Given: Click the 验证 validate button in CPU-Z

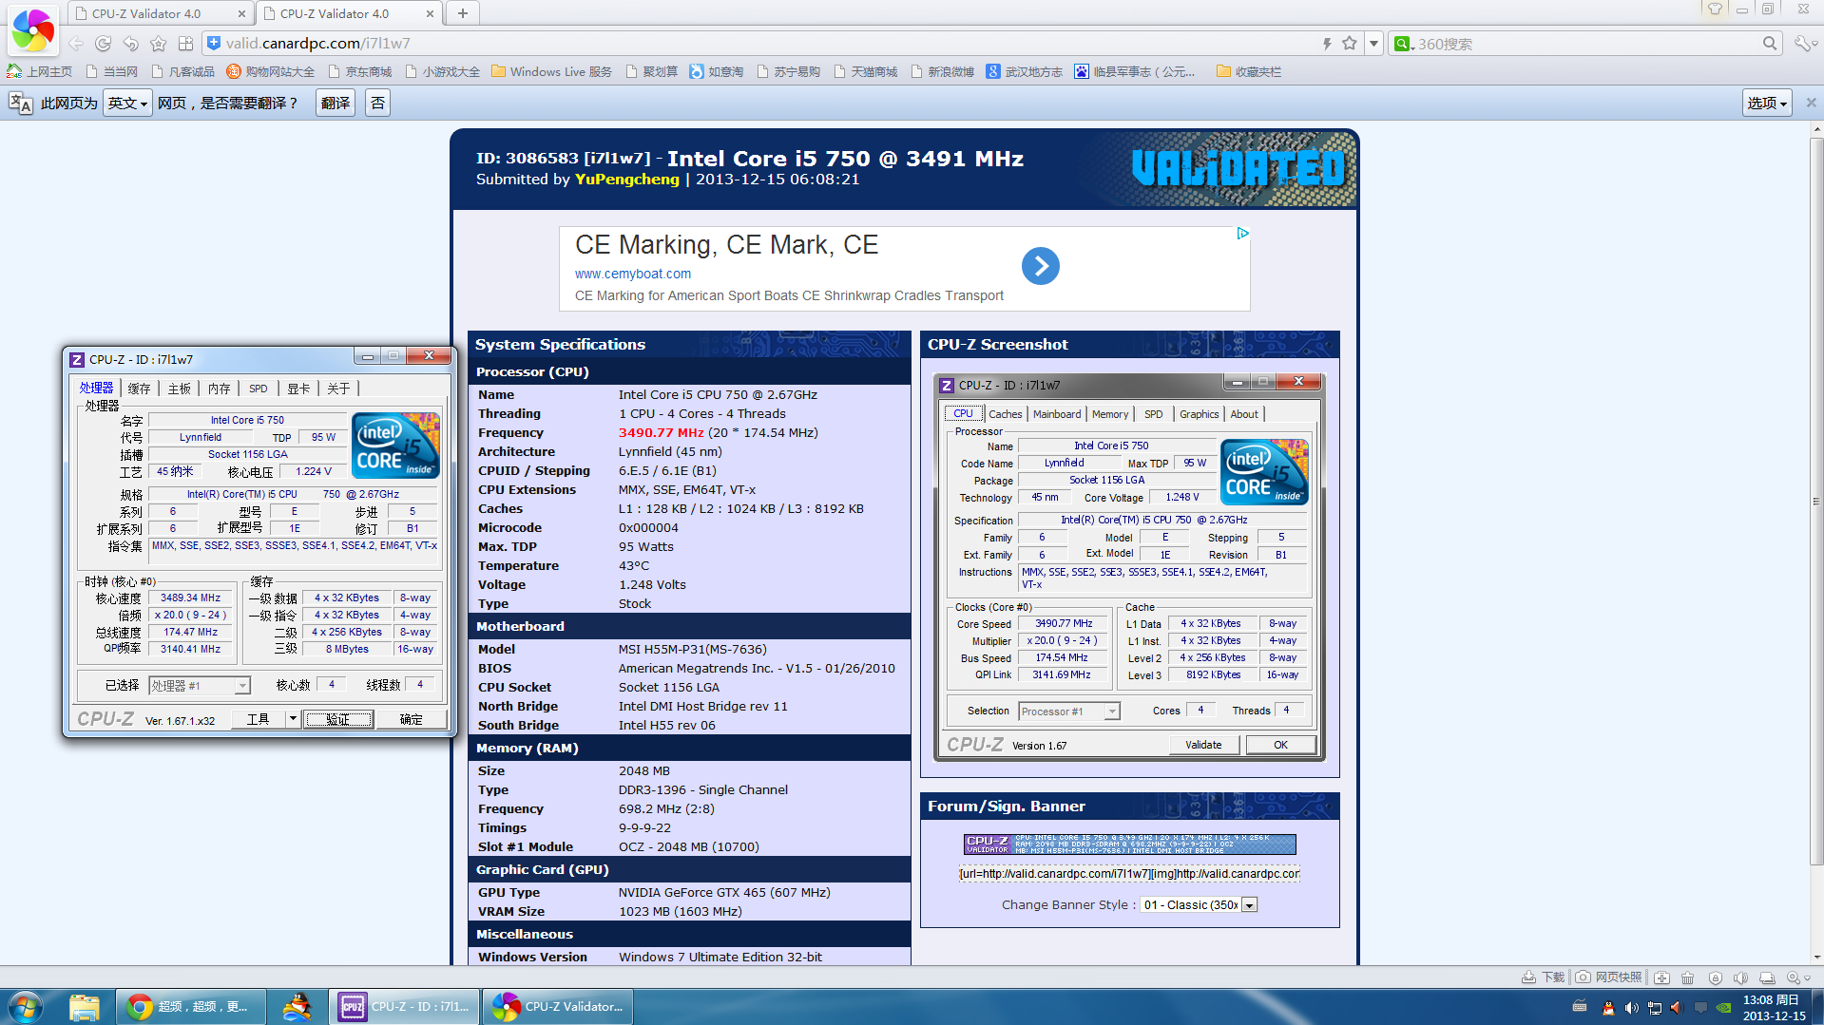Looking at the screenshot, I should tap(338, 719).
